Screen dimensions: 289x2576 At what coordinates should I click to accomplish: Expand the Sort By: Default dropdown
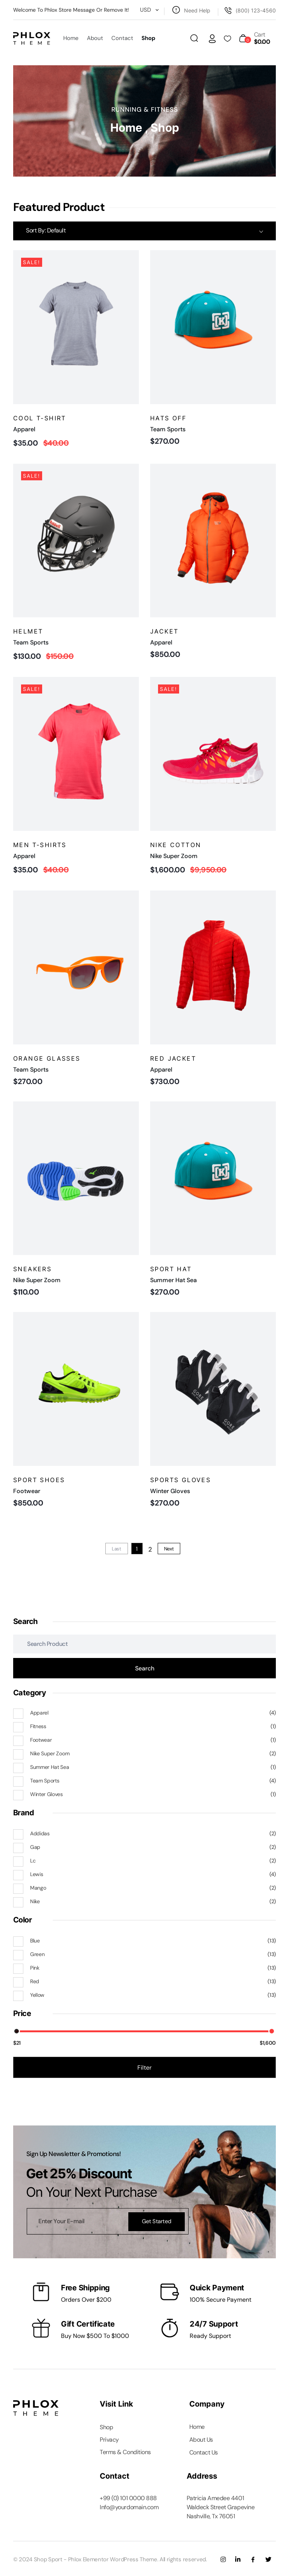coord(144,231)
